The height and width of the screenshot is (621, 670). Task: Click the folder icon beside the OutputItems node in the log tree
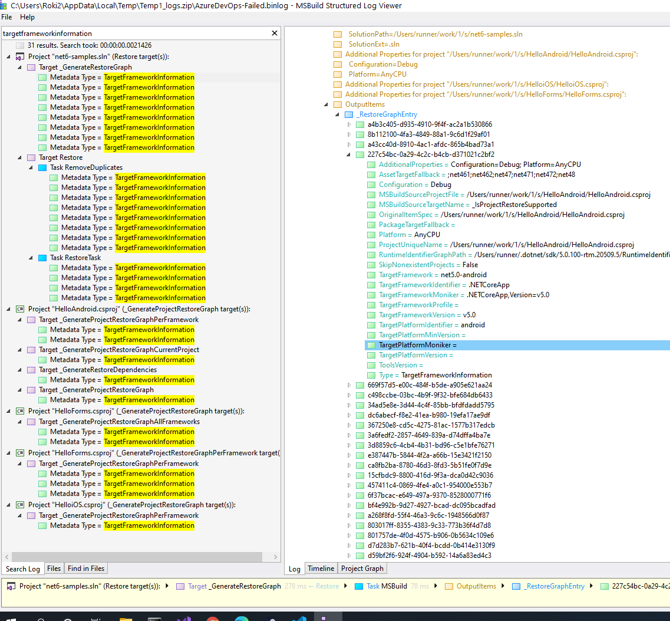coord(338,104)
